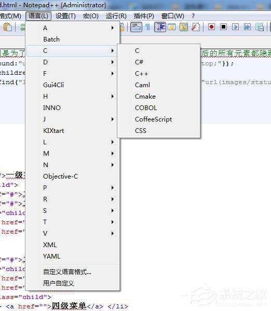
Task: Expand the R language submenu
Action: [x=73, y=199]
